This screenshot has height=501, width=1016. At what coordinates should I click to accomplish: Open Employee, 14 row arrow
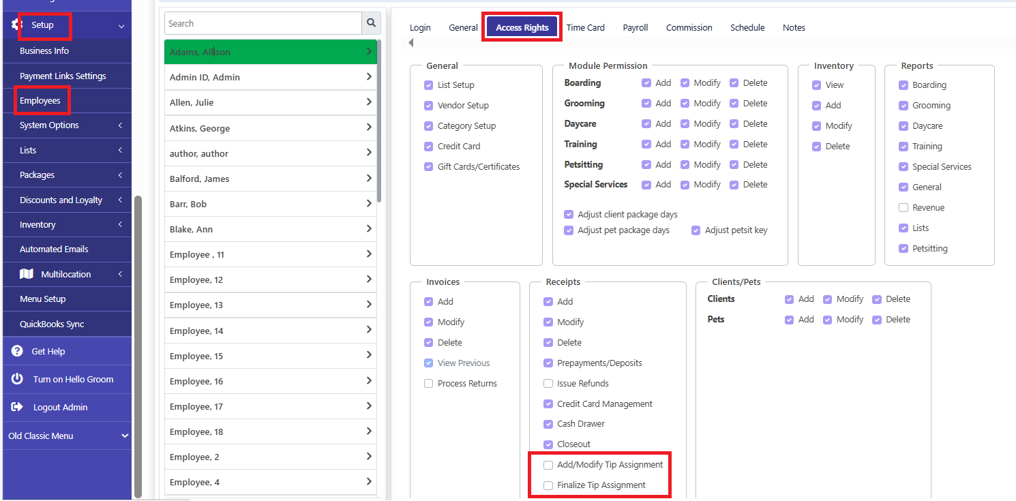[369, 330]
